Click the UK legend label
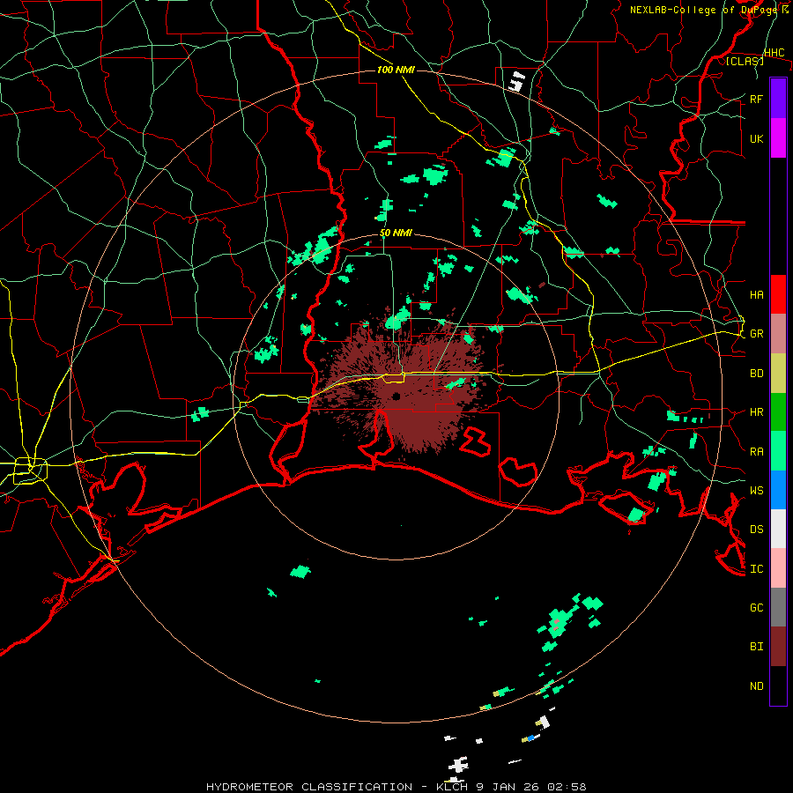 756,138
